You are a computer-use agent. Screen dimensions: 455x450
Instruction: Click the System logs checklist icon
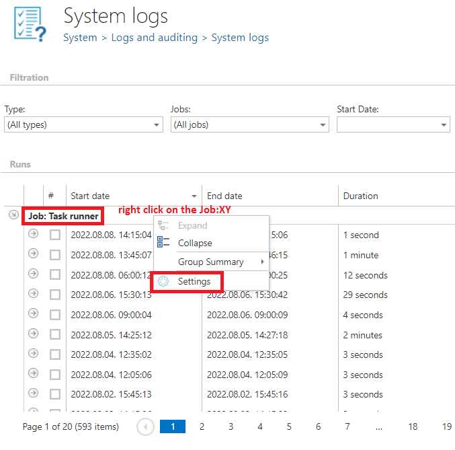[x=31, y=24]
